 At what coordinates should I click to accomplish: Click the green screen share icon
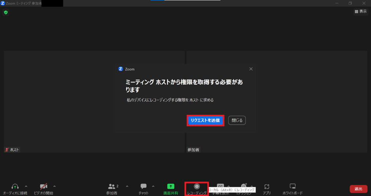click(x=171, y=187)
